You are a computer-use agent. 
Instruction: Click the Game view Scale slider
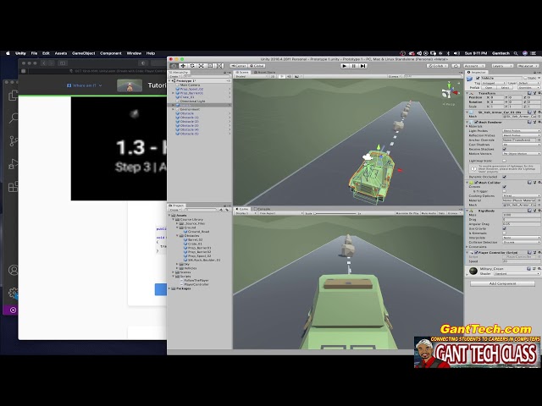click(x=335, y=213)
